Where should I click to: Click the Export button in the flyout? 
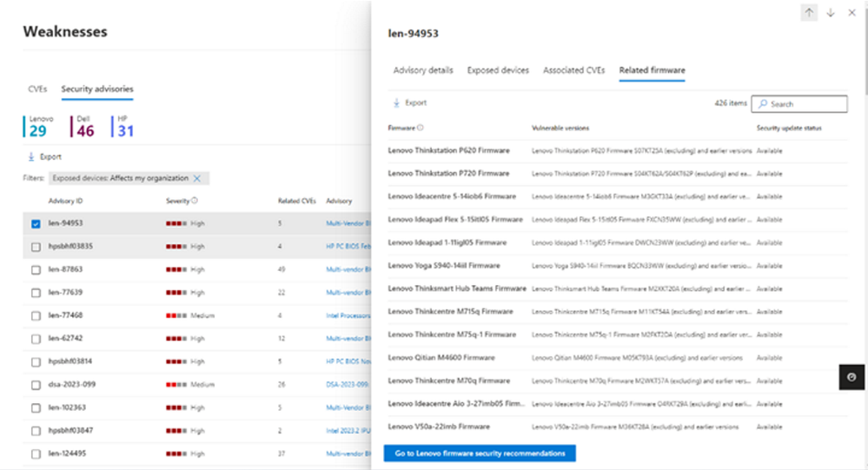[x=409, y=103]
